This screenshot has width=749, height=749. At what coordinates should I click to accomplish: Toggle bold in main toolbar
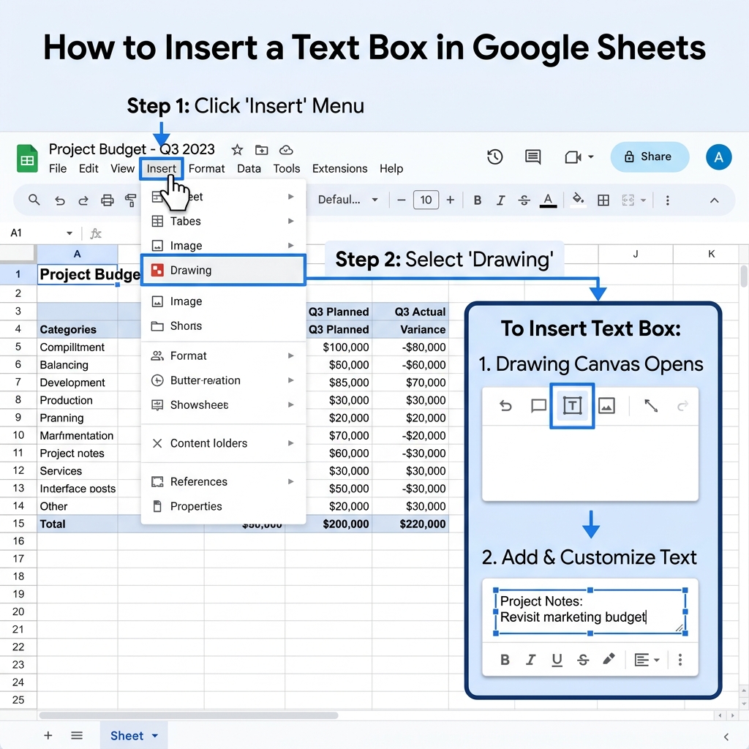(477, 200)
